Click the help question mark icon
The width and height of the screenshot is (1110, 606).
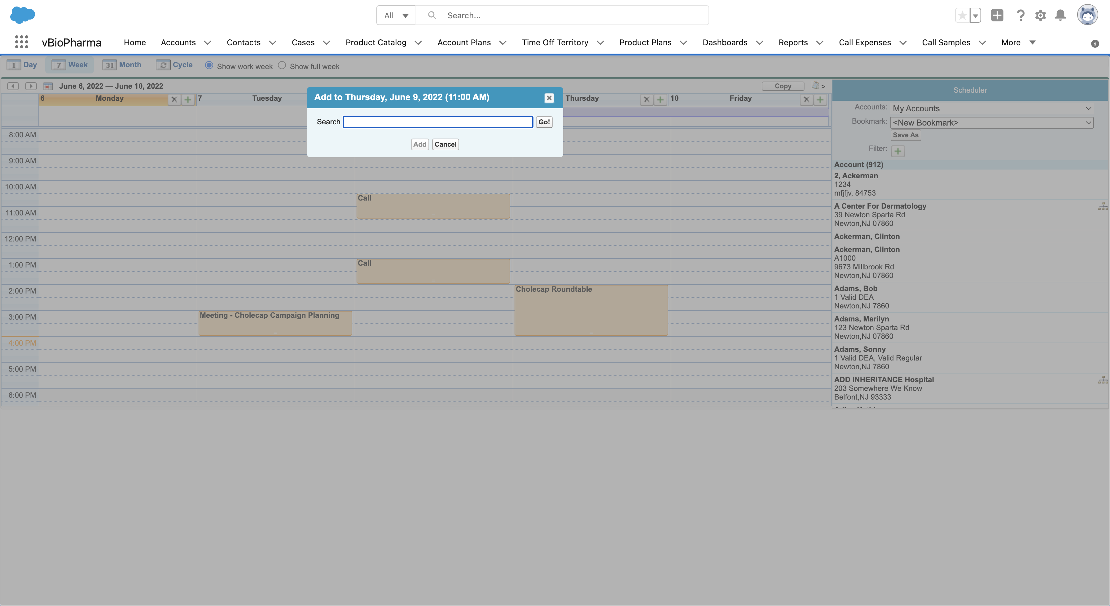point(1020,15)
